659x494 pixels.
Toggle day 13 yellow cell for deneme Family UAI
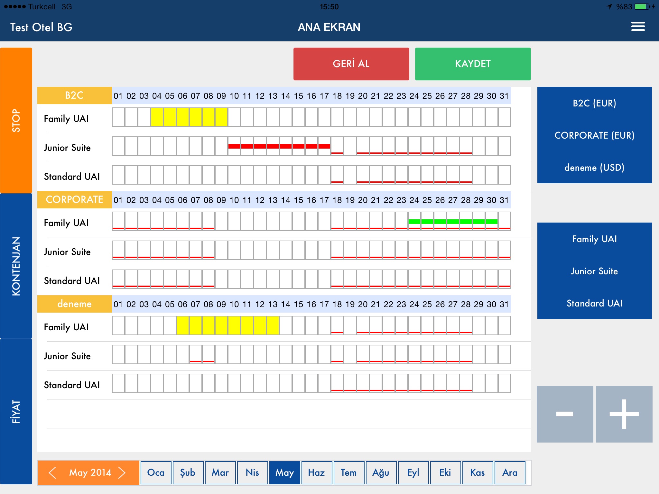(x=273, y=325)
